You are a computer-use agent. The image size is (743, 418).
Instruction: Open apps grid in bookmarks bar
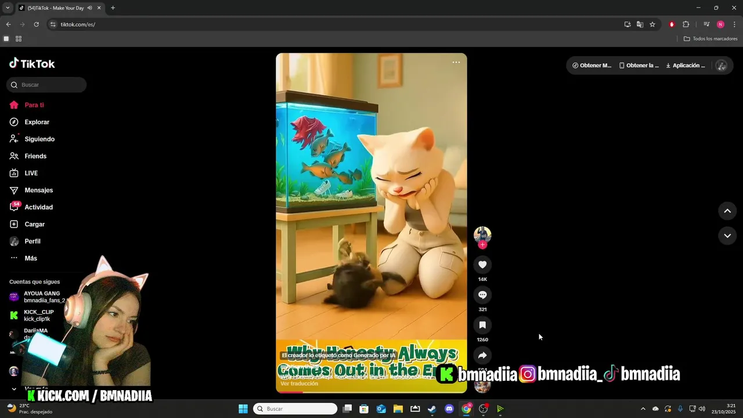[19, 39]
